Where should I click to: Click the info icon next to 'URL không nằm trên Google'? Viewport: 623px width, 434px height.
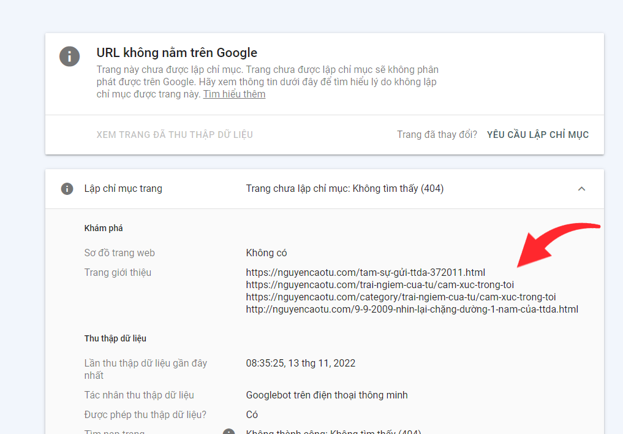pyautogui.click(x=69, y=56)
